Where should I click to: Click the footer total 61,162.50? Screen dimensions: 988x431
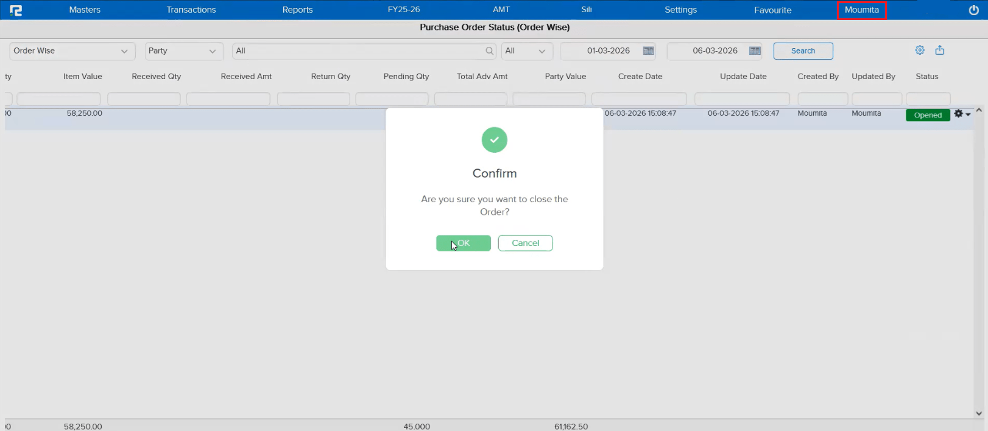(571, 426)
